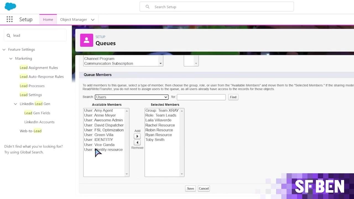
Task: Collapse the Feature Settings section
Action: (4, 49)
